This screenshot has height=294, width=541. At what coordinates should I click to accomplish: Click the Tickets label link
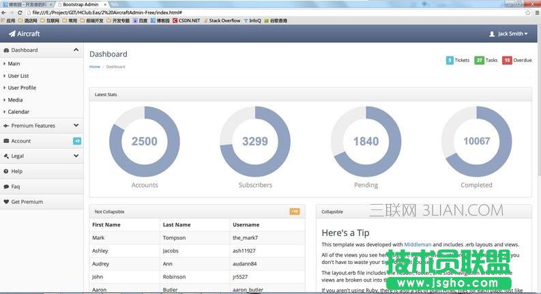coord(462,60)
